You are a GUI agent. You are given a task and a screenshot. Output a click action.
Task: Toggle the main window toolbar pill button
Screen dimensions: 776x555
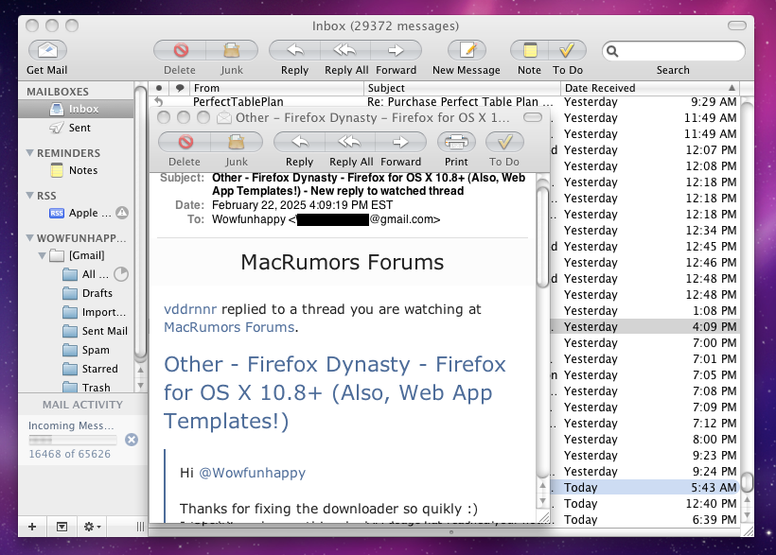pos(737,26)
